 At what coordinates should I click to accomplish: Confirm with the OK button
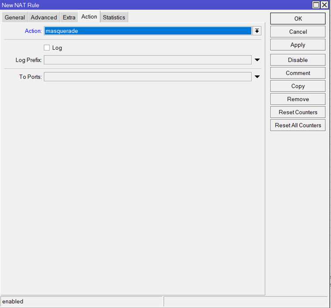pyautogui.click(x=297, y=19)
